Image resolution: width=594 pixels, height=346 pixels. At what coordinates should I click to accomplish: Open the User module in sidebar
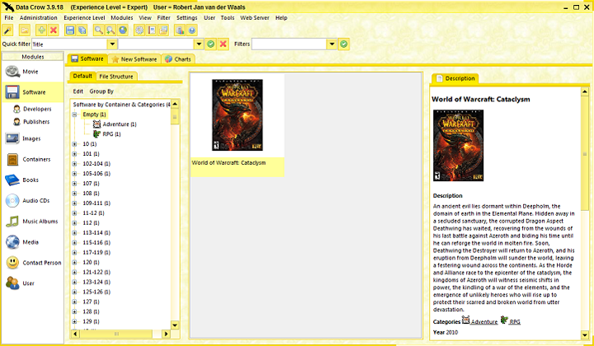coord(32,283)
